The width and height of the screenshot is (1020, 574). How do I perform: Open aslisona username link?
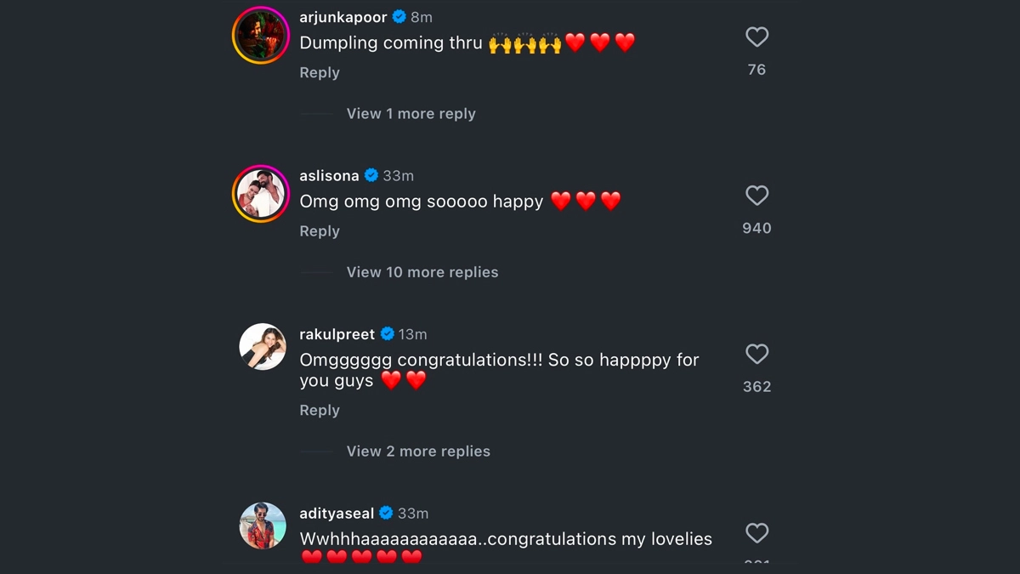pyautogui.click(x=329, y=176)
